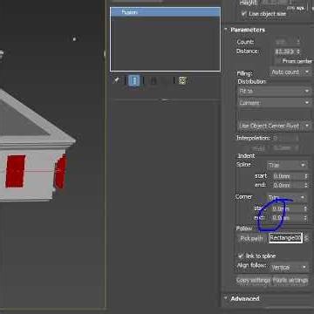Collapse the Parameters rollout
Screen dimensions: 314x314
coord(247,30)
